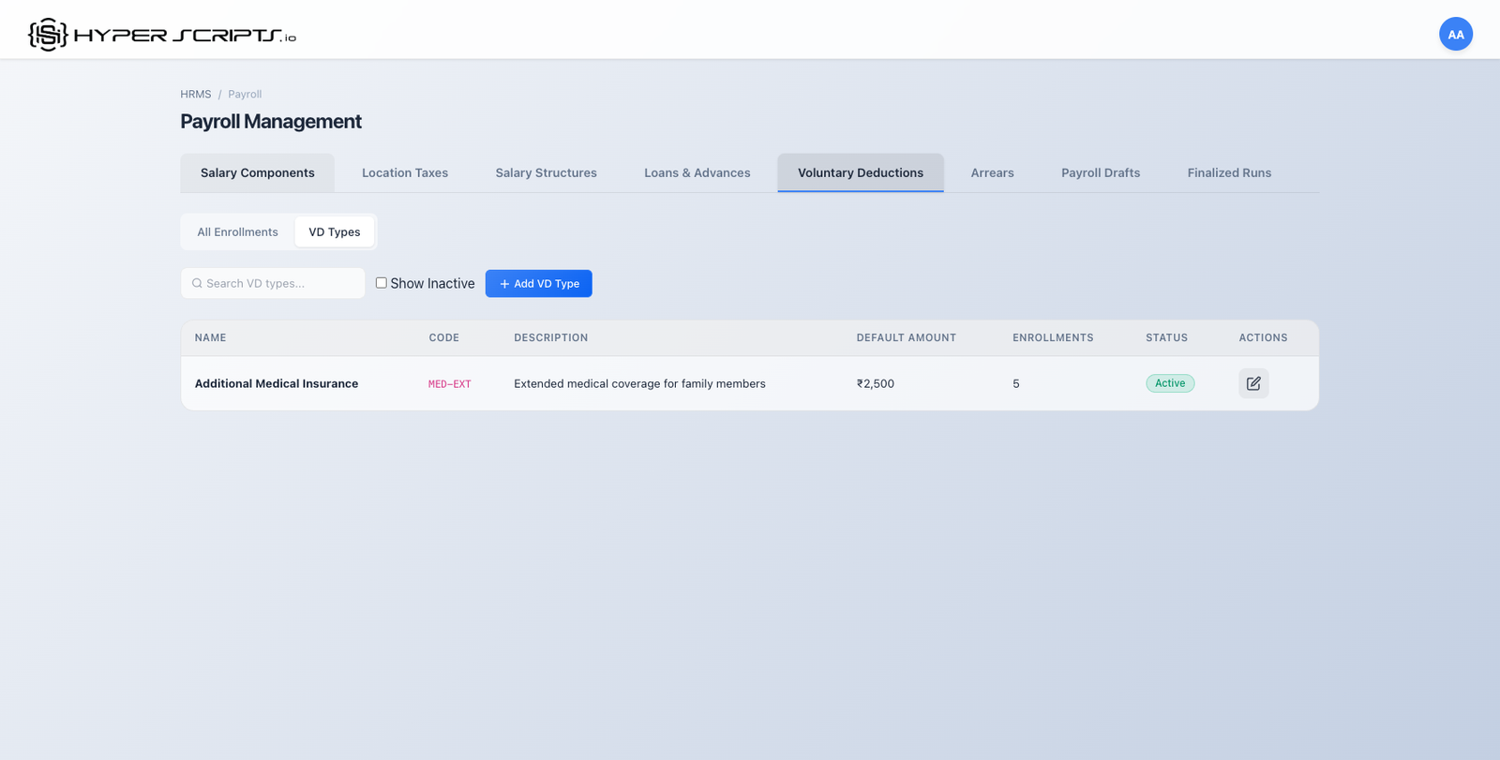Screen dimensions: 1500x760
Task: Click the Add VD Type button
Action: point(538,283)
